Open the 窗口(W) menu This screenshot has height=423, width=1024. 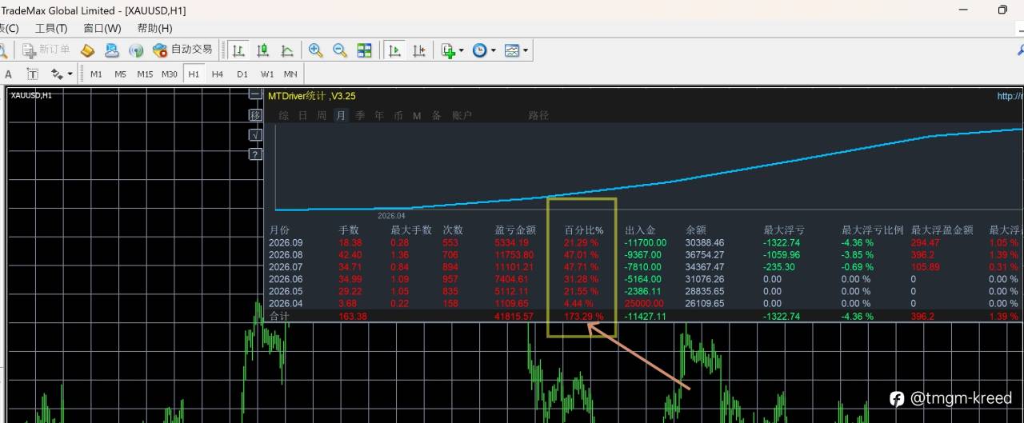tap(102, 28)
